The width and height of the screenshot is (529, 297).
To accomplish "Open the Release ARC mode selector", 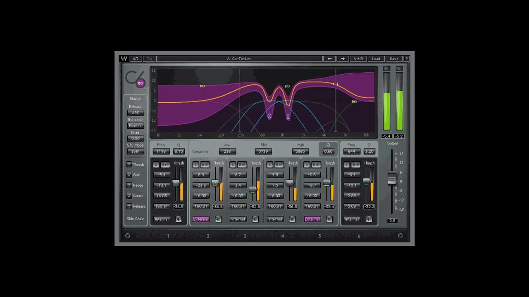I will tap(135, 113).
